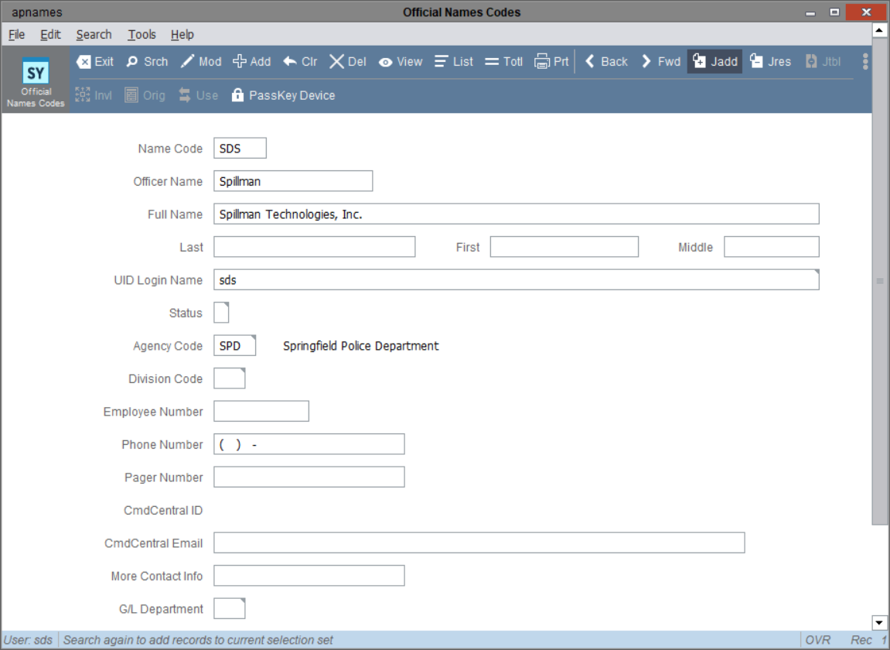
Task: Clear the form with Clr
Action: 300,61
